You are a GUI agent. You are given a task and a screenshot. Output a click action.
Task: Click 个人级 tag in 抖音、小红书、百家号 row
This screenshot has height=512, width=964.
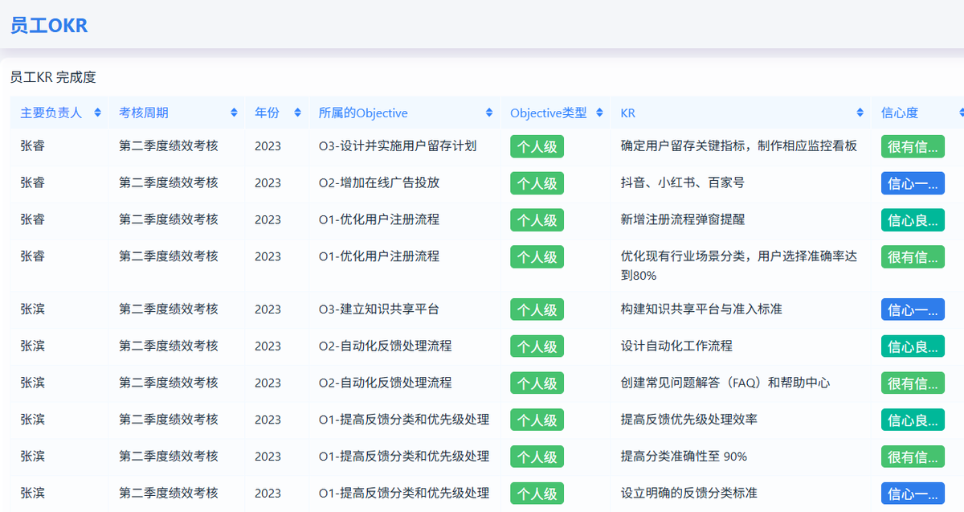coord(537,183)
